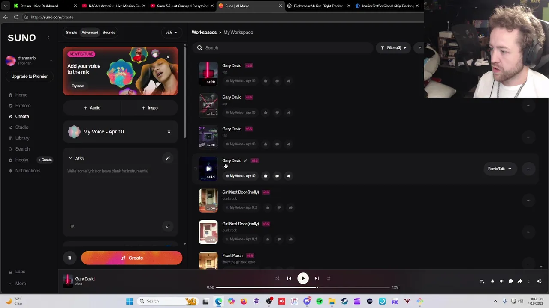Open the Remix/Edit dropdown

click(500, 169)
